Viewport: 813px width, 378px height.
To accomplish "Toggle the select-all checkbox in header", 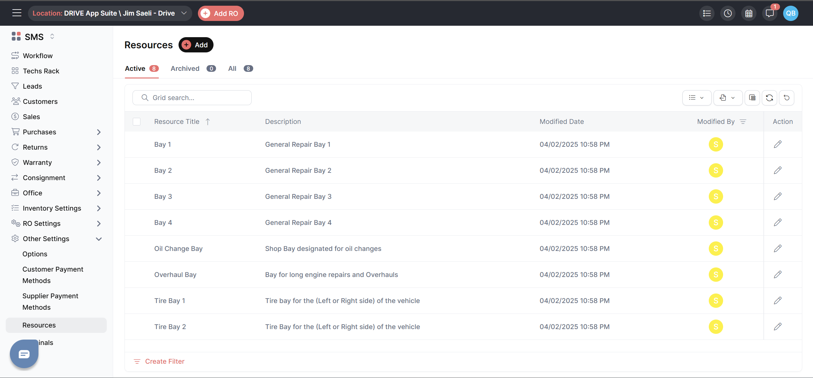I will pos(137,122).
